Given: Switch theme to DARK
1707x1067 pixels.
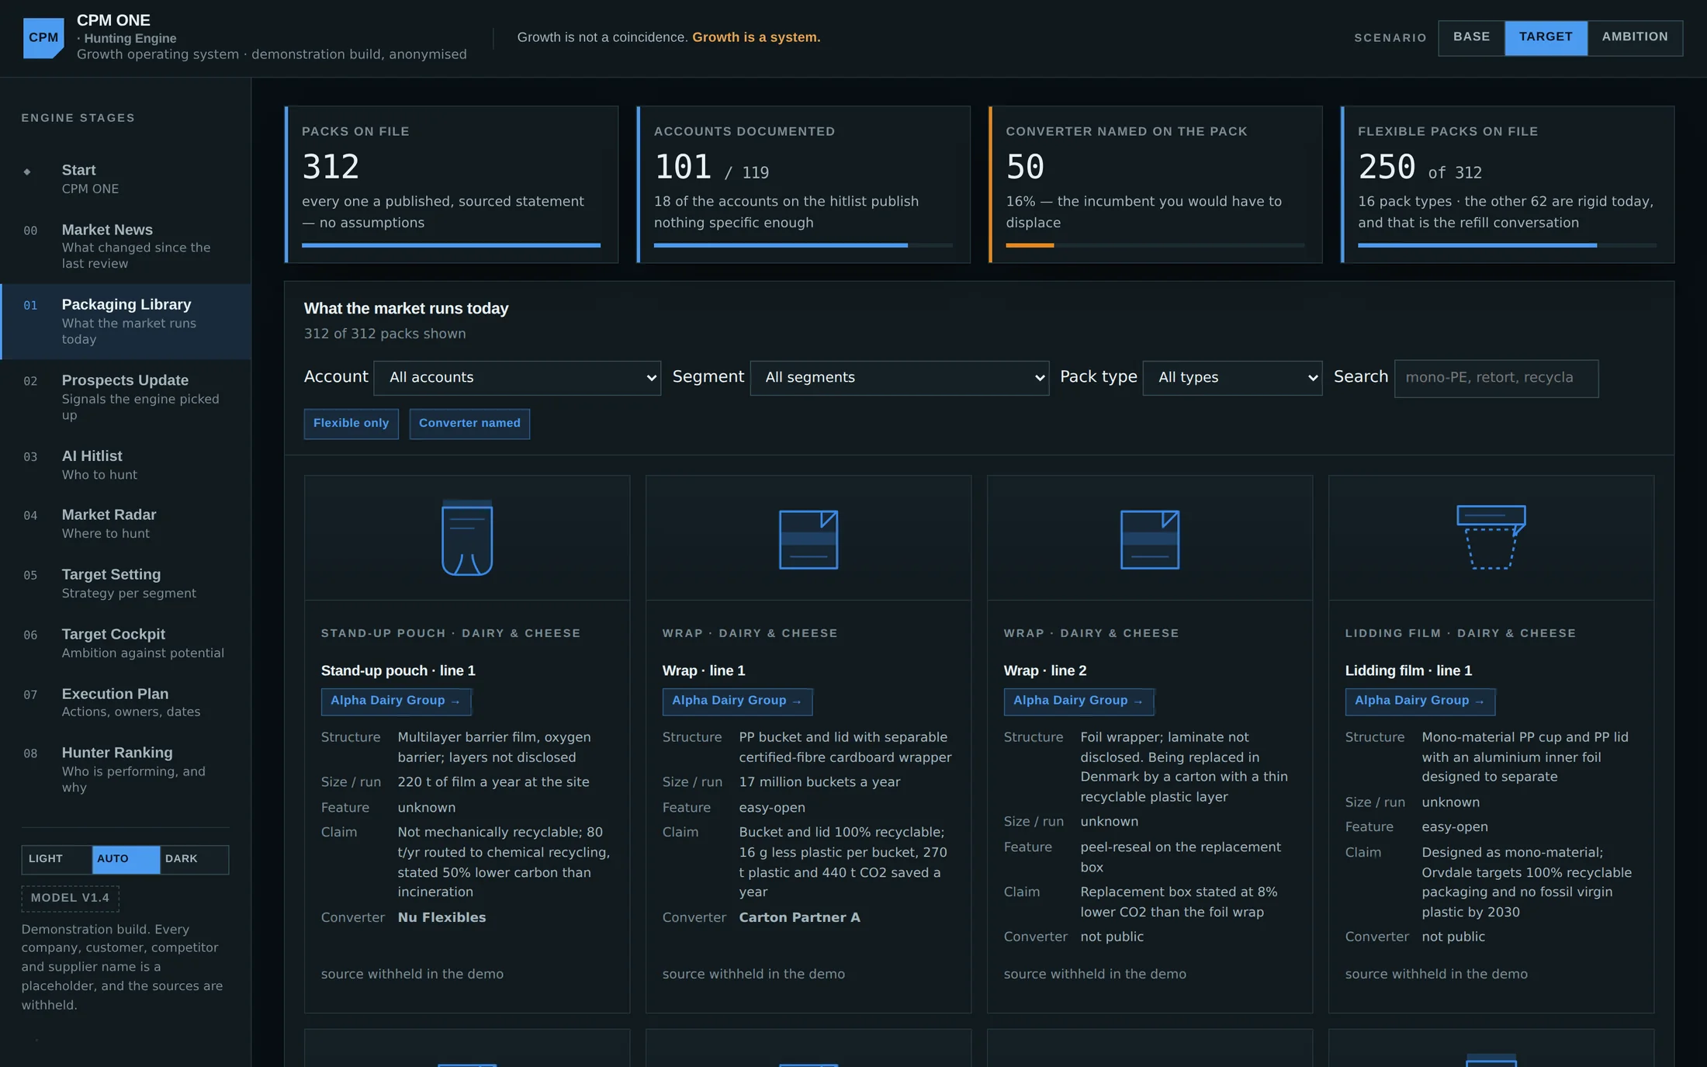Looking at the screenshot, I should pos(194,859).
